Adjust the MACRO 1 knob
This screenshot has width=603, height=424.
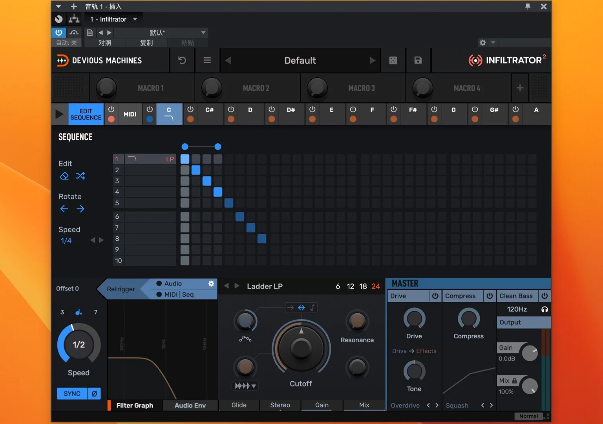point(106,88)
